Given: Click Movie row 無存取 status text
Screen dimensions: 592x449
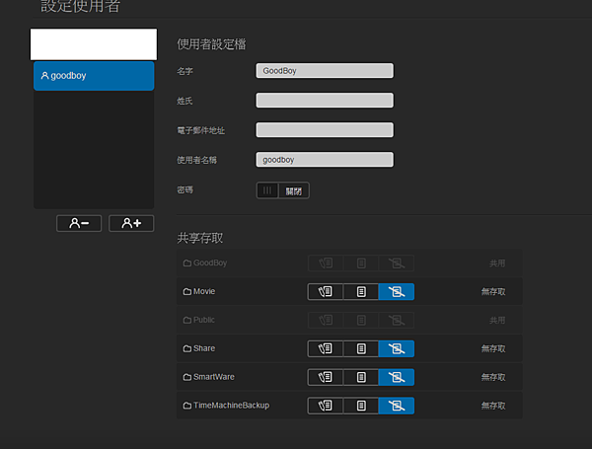Looking at the screenshot, I should pos(493,291).
